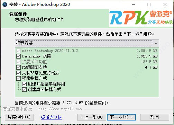Image resolution: width=174 pixels, height=125 pixels.
Task: Click 取消 to cancel installation
Action: pos(155,117)
